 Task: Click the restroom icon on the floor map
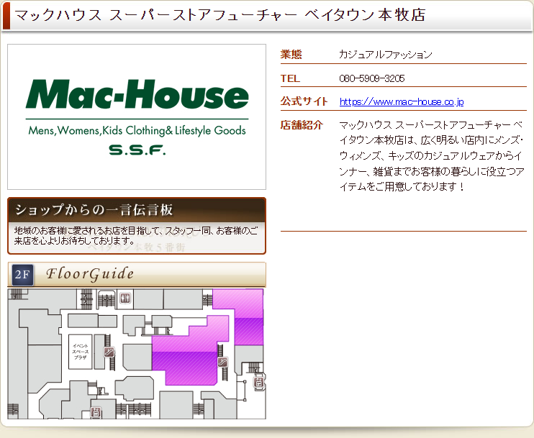tap(126, 297)
